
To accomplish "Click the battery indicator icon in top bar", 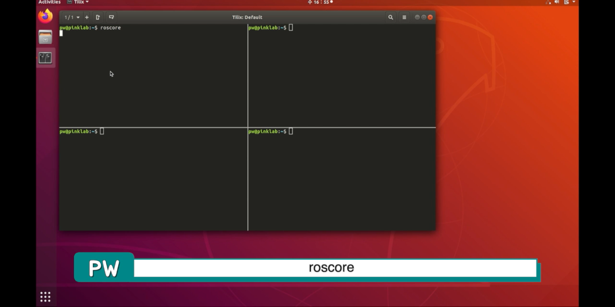I will point(566,2).
